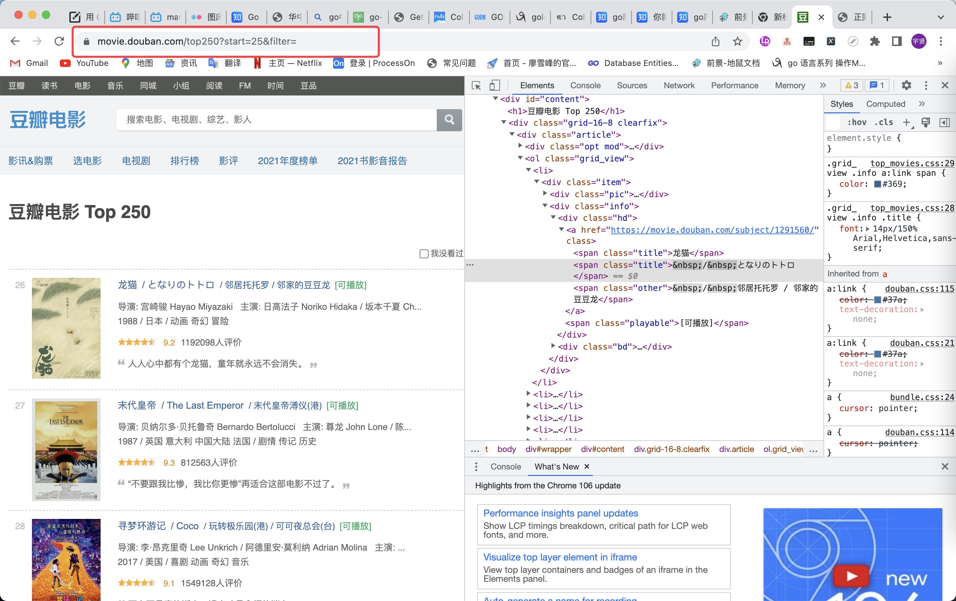Click the new style rule plus icon

click(x=906, y=122)
